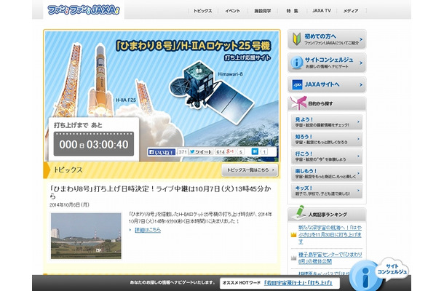Select the 楽しもう! category
This screenshot has width=444, height=291.
[x=327, y=174]
